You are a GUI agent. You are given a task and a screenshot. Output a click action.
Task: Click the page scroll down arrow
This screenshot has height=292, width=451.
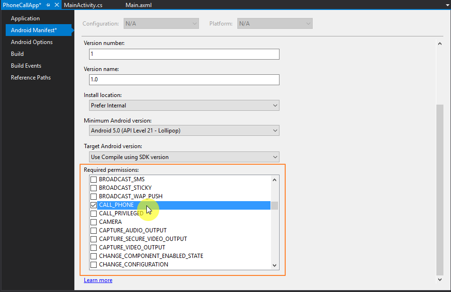440,279
